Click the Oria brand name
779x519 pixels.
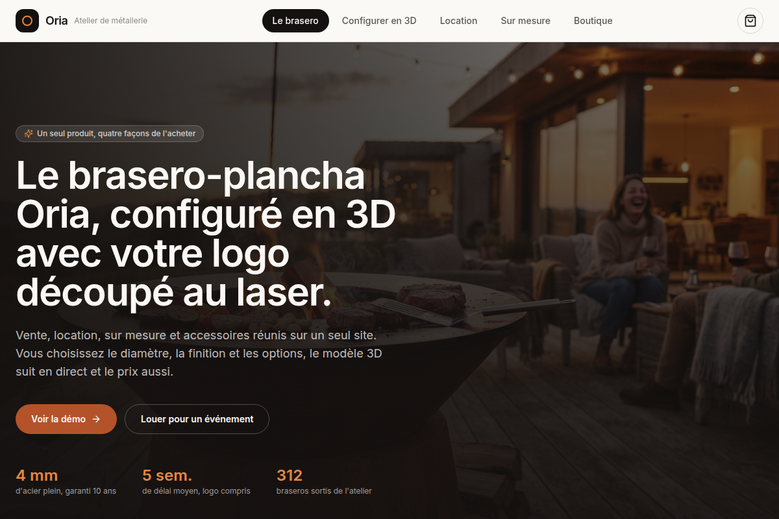56,21
